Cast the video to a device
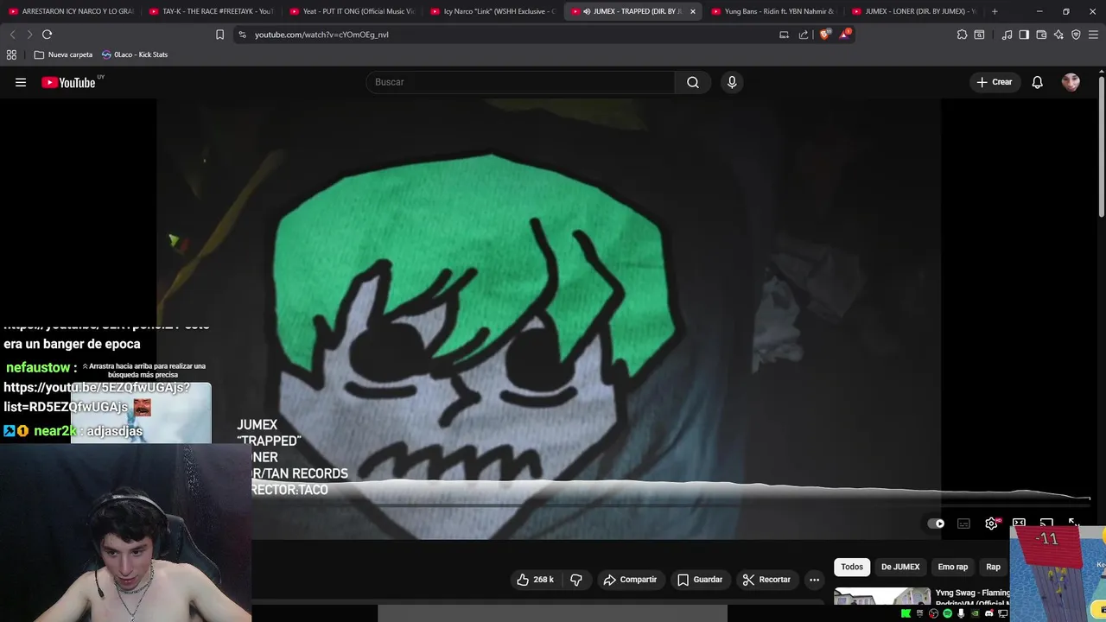This screenshot has width=1106, height=622. pyautogui.click(x=1046, y=523)
